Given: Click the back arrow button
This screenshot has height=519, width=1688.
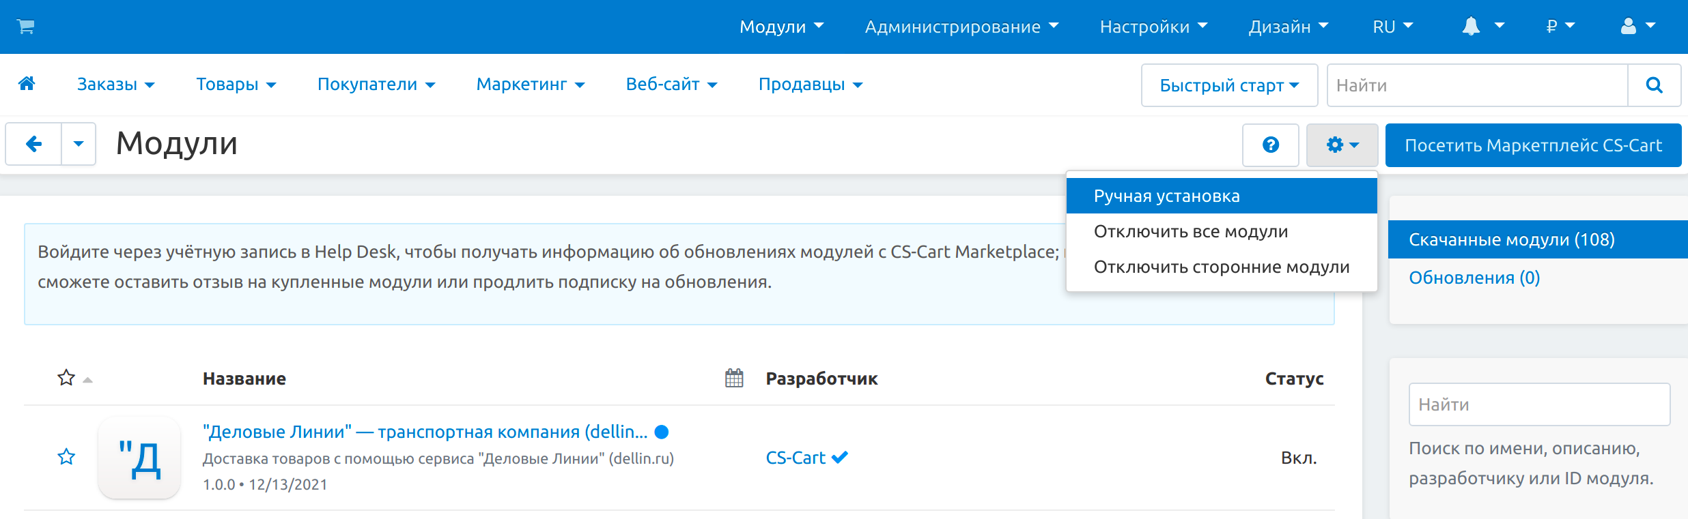Looking at the screenshot, I should (x=33, y=144).
